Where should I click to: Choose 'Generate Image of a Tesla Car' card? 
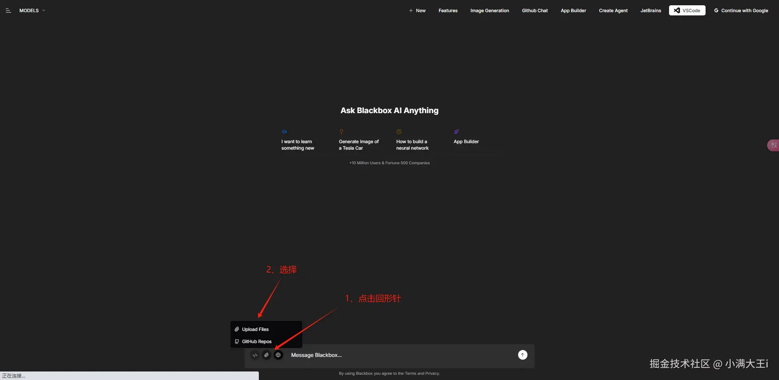(x=360, y=140)
